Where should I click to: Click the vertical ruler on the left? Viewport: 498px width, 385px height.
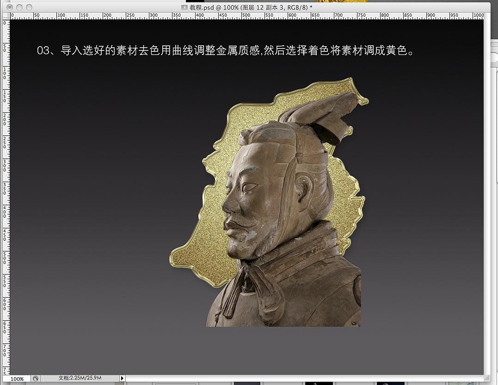(x=6, y=197)
